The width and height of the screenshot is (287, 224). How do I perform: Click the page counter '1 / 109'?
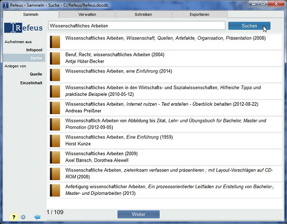click(55, 212)
